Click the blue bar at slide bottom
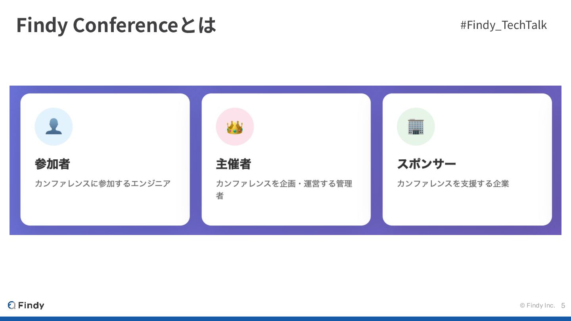Image resolution: width=571 pixels, height=321 pixels. 285,319
